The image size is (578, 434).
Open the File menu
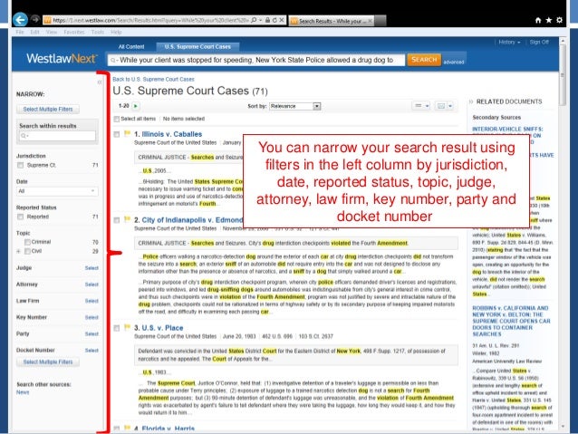pyautogui.click(x=20, y=32)
